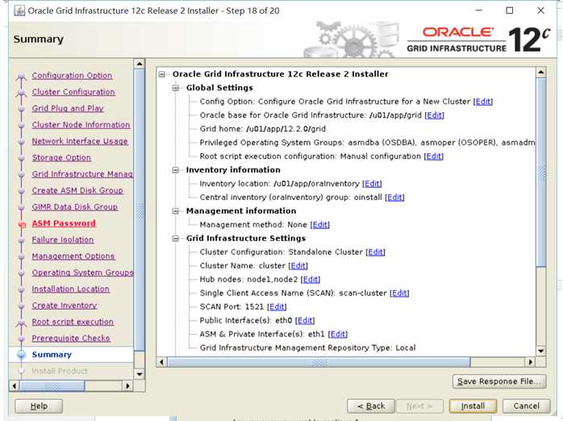Go to the Cluster Configuration step
Screen dimensions: 563x421
[x=73, y=92]
